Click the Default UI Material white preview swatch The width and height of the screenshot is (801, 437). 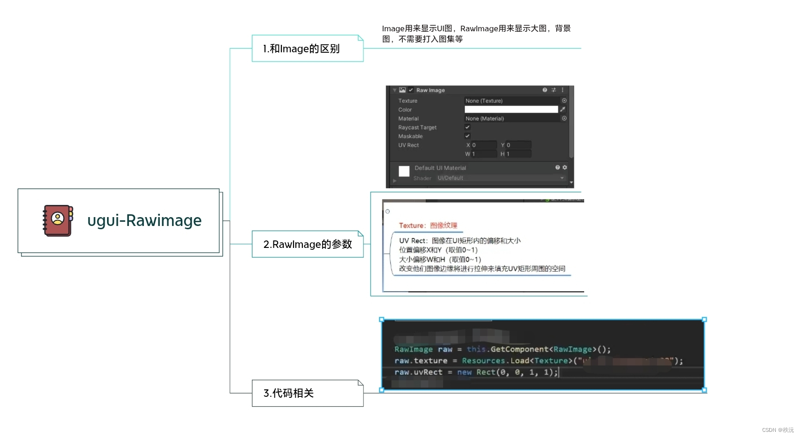click(x=404, y=171)
